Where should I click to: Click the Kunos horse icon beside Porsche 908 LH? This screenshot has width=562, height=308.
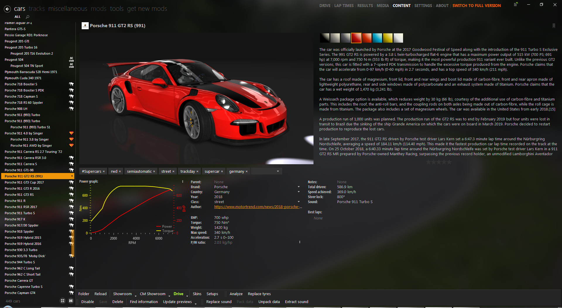[x=71, y=109]
